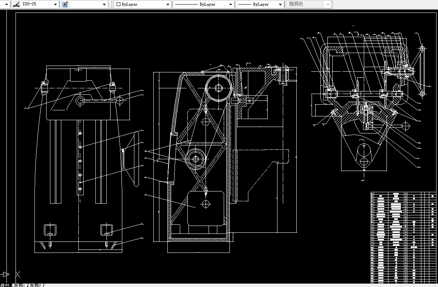Click the dropdown arrow left of the dimension style icon

click(x=7, y=4)
